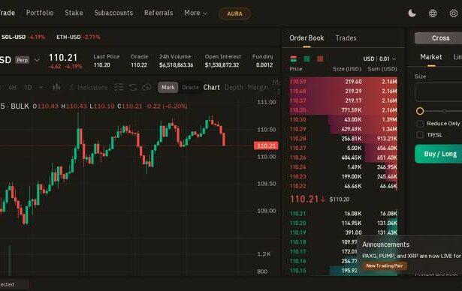Viewport: 462px width, 291px height.
Task: Open the Indicators menu on chart
Action: (x=88, y=88)
